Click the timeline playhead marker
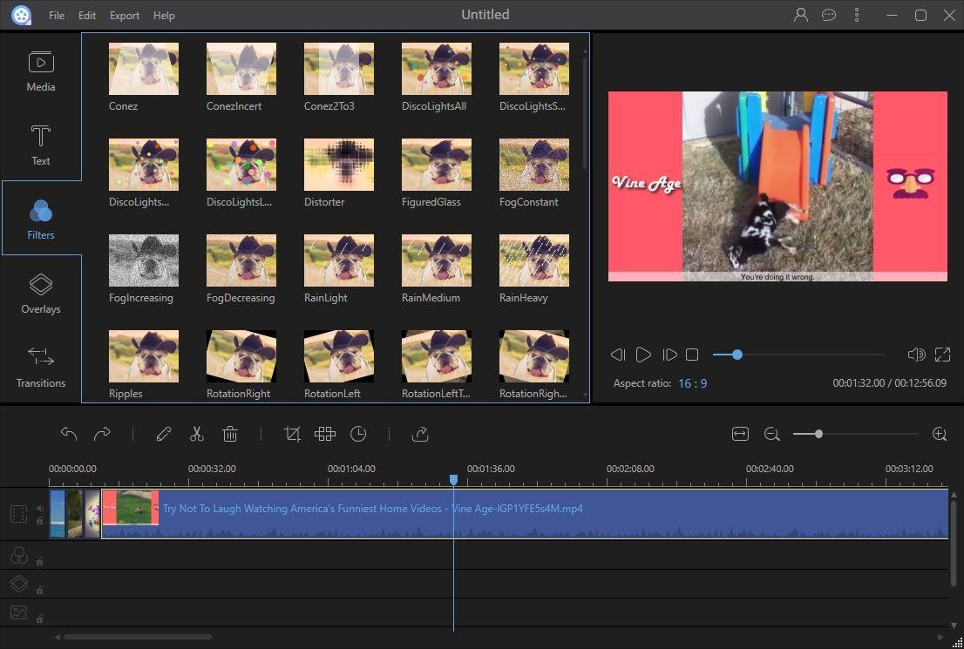Image resolution: width=964 pixels, height=649 pixels. [x=454, y=479]
